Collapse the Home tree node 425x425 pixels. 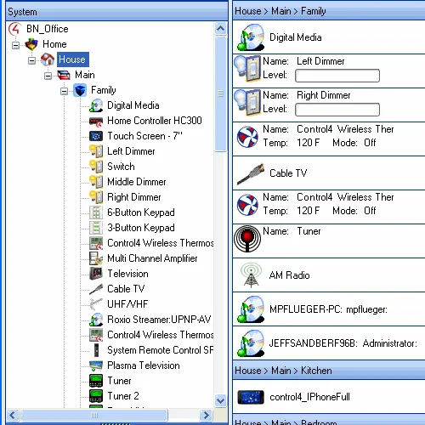point(16,45)
